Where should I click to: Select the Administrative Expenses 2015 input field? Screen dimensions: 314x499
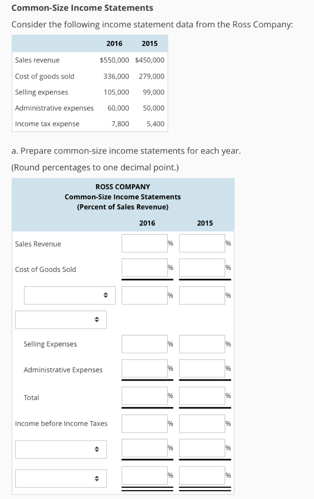tap(202, 368)
